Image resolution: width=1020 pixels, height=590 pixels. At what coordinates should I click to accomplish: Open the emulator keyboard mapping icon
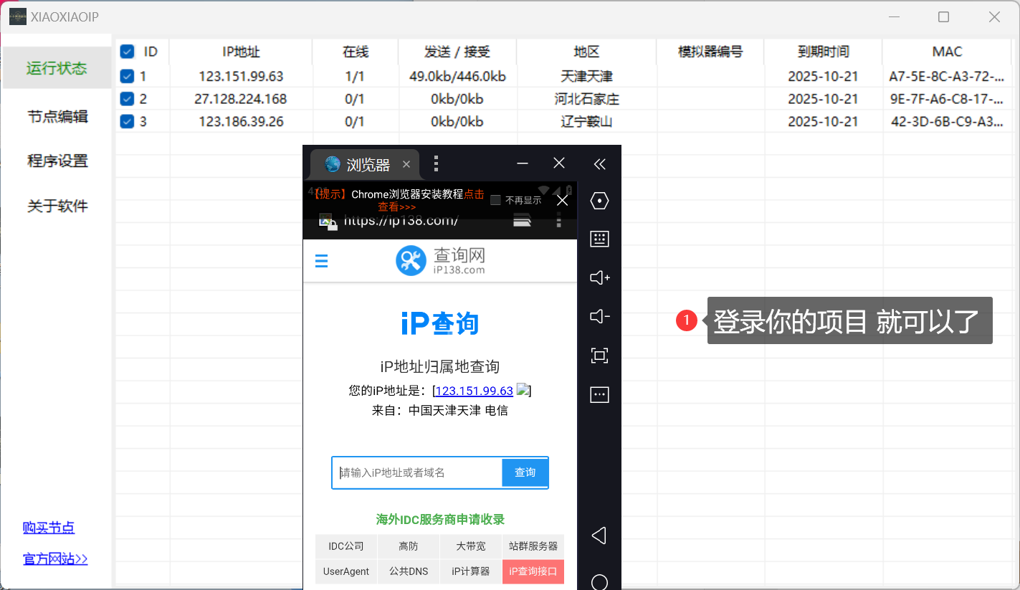(599, 239)
